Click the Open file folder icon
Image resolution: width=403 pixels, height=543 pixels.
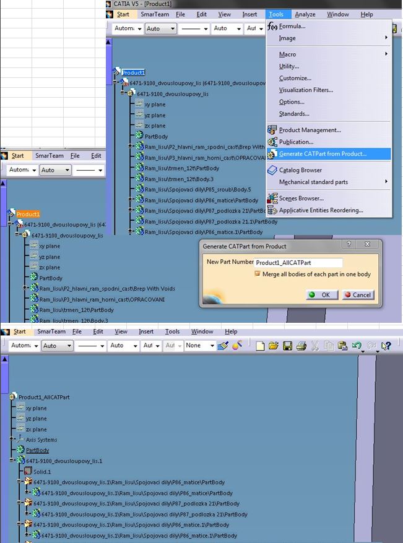point(274,346)
